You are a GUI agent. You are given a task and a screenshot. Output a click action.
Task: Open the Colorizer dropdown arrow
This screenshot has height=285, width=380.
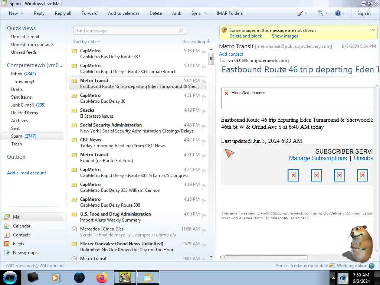point(305,13)
